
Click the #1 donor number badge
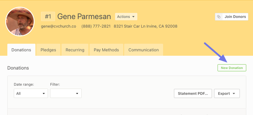(x=48, y=17)
